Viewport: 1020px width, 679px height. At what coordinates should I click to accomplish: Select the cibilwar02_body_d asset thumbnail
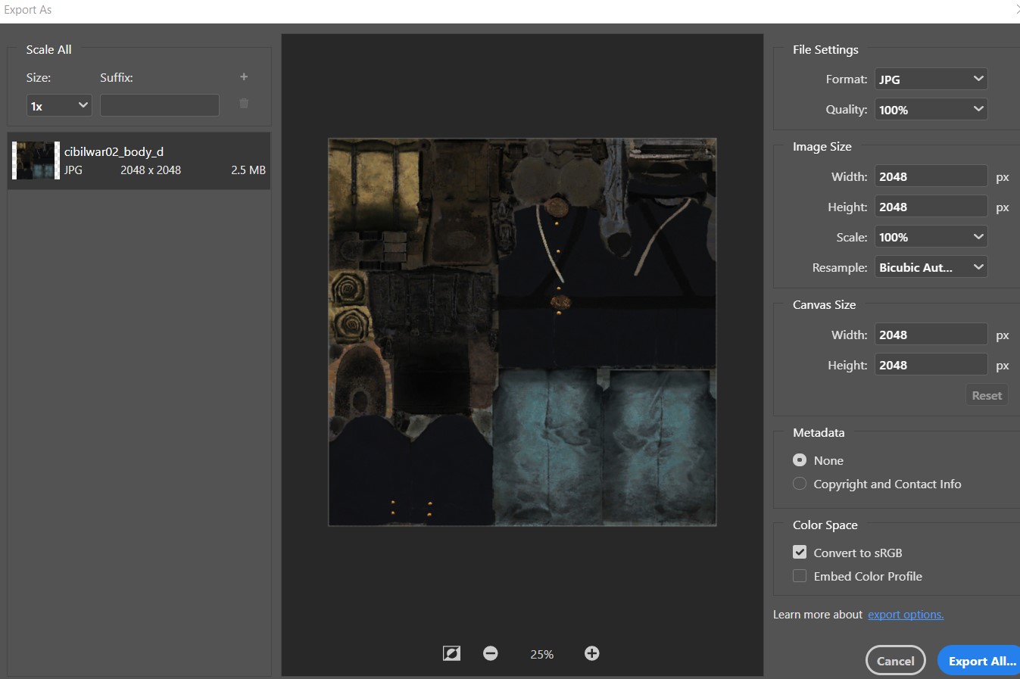(36, 160)
